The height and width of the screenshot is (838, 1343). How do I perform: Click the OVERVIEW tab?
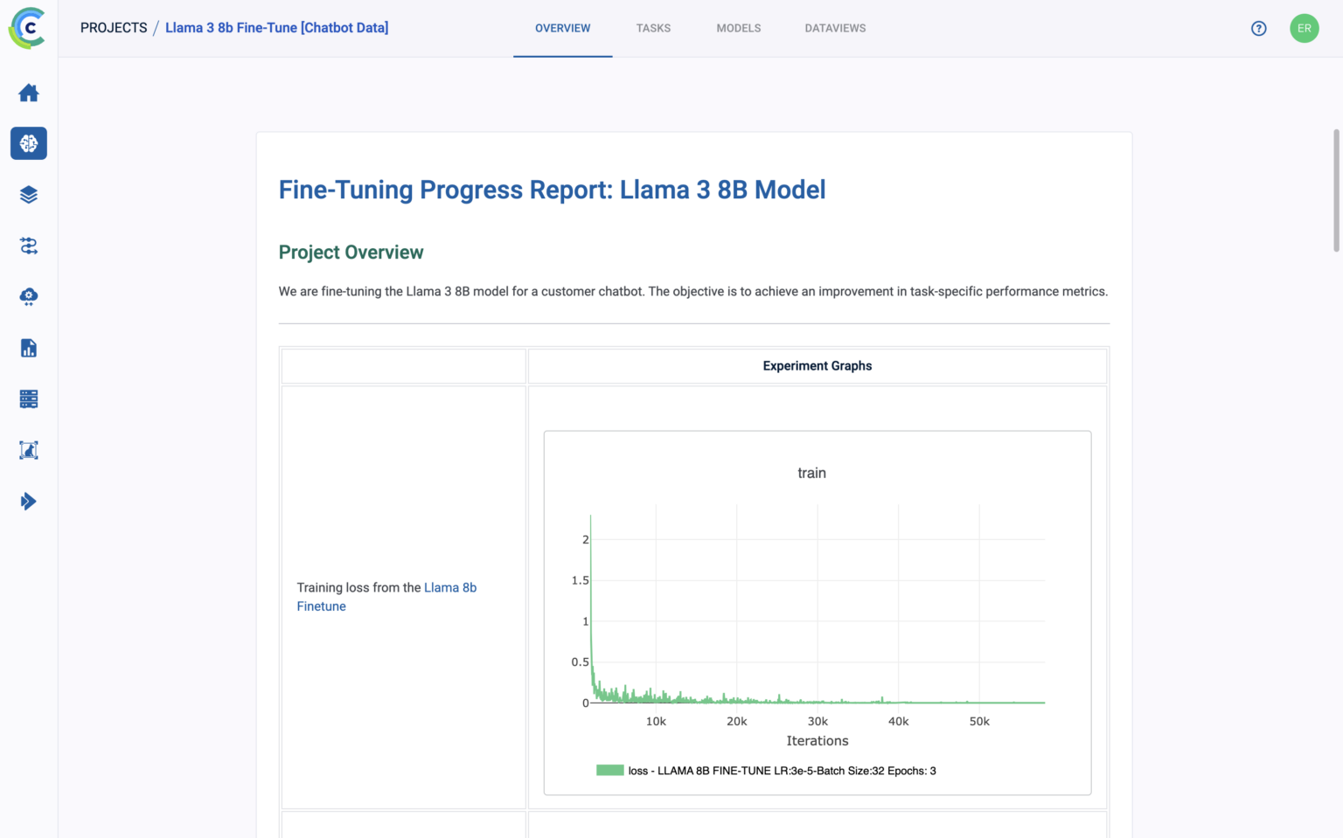tap(562, 28)
